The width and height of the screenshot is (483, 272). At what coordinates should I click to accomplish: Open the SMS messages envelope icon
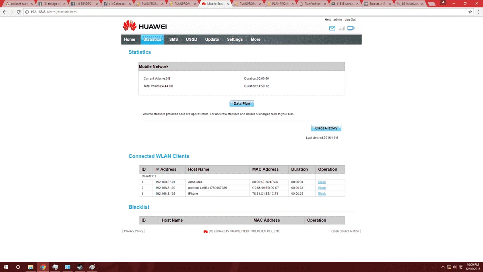[332, 28]
